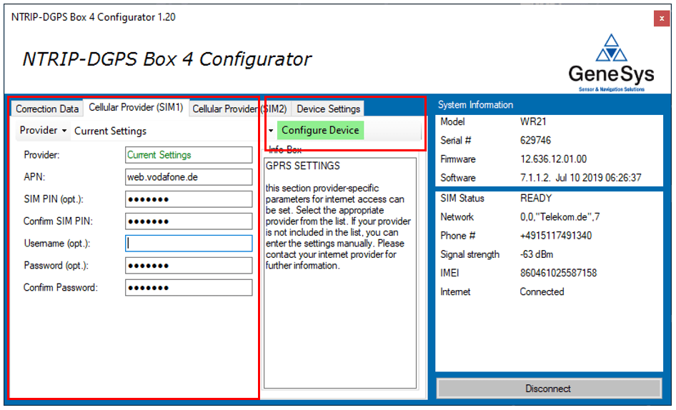Click the Username (opt.) input field
Viewport: 676px width, 410px height.
pyautogui.click(x=189, y=243)
